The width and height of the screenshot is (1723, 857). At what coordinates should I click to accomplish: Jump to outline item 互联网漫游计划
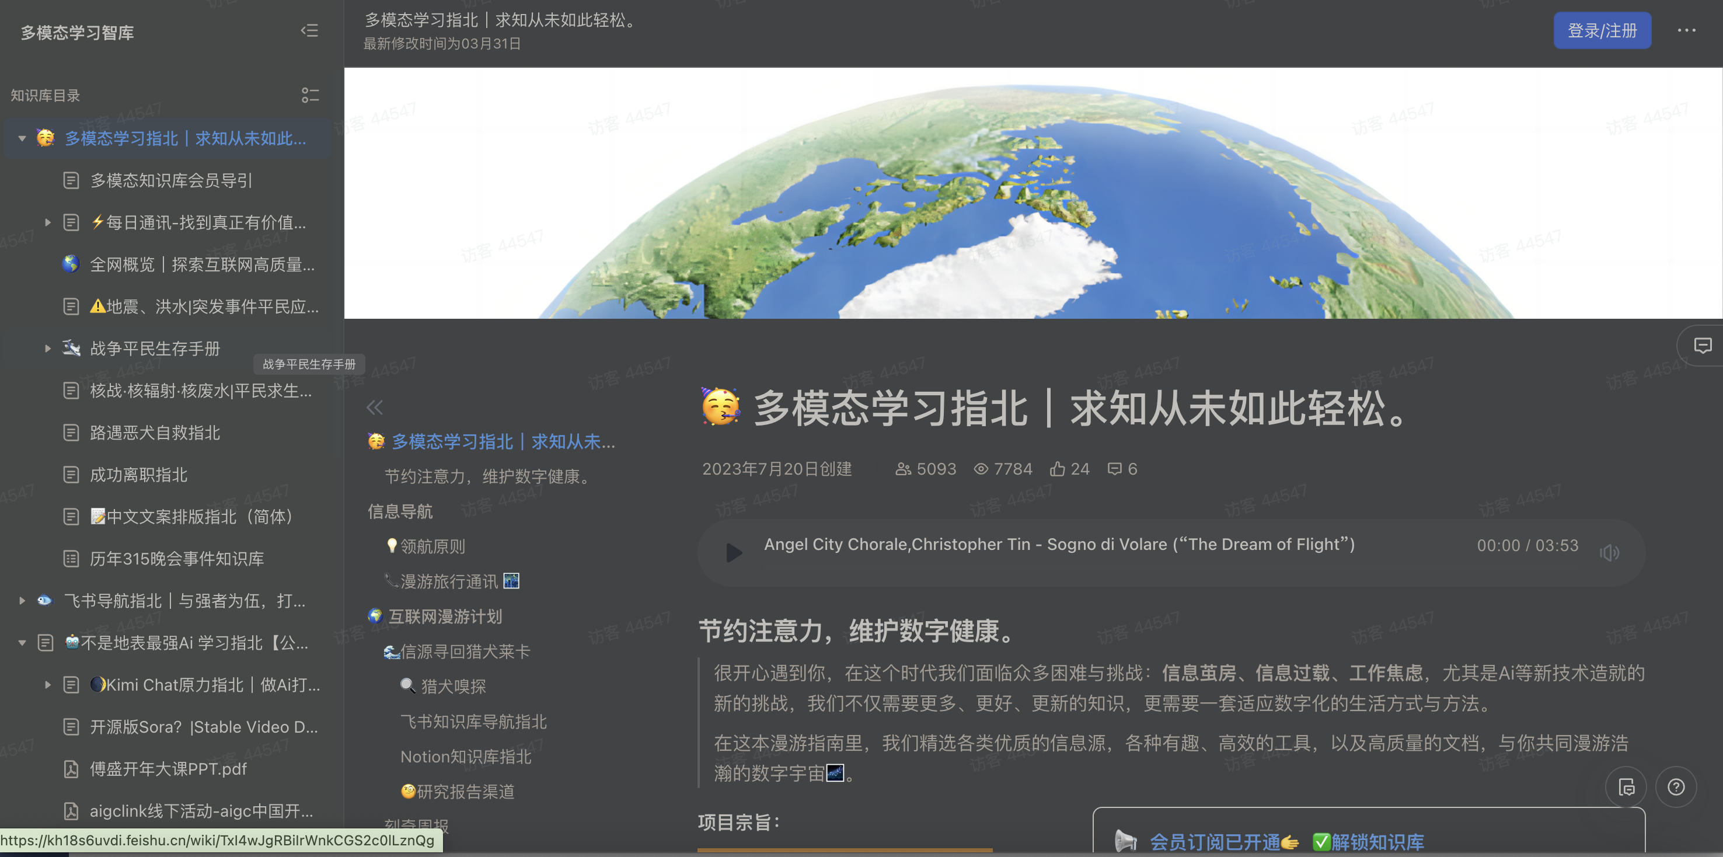pos(435,617)
